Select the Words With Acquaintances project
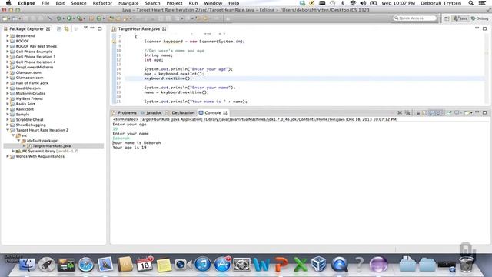The height and width of the screenshot is (277, 492). coord(40,156)
